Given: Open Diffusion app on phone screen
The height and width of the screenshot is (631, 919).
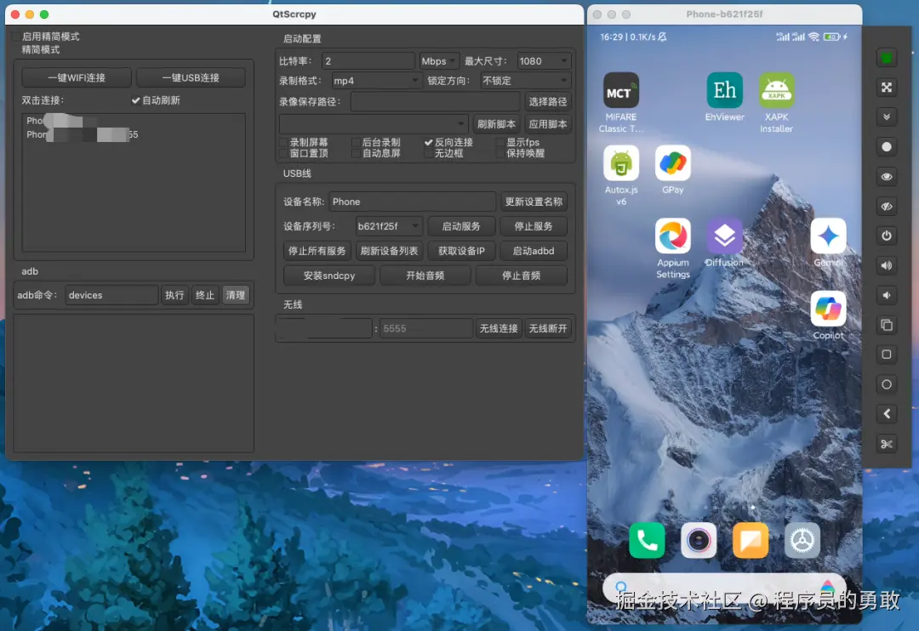Looking at the screenshot, I should [724, 236].
